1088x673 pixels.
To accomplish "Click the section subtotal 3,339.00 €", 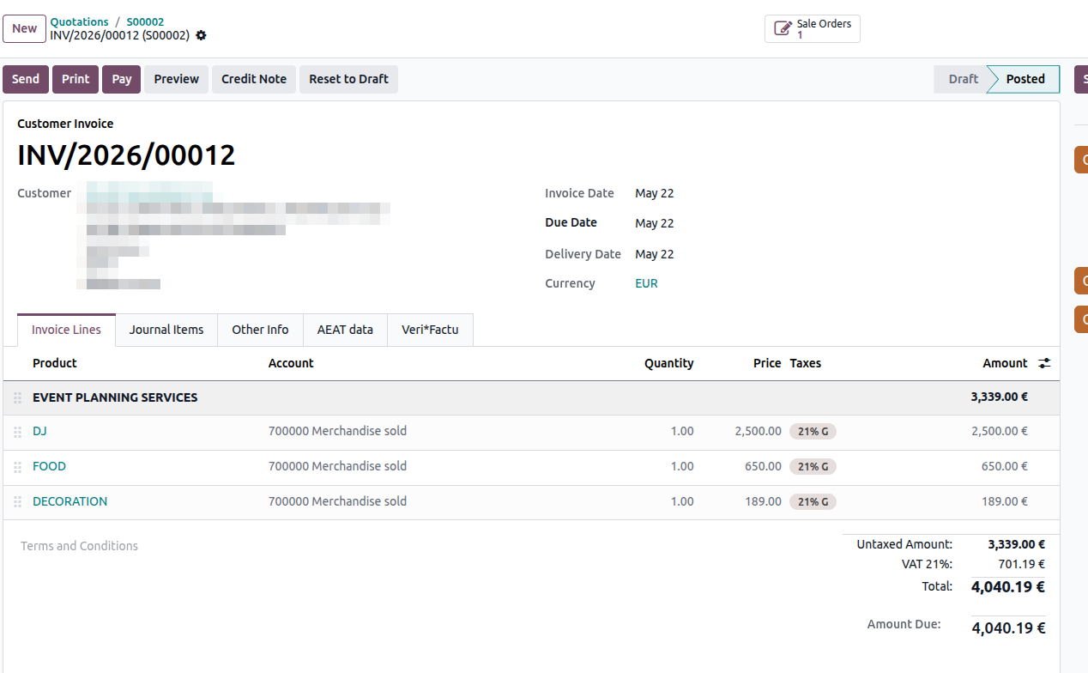I will (1000, 397).
